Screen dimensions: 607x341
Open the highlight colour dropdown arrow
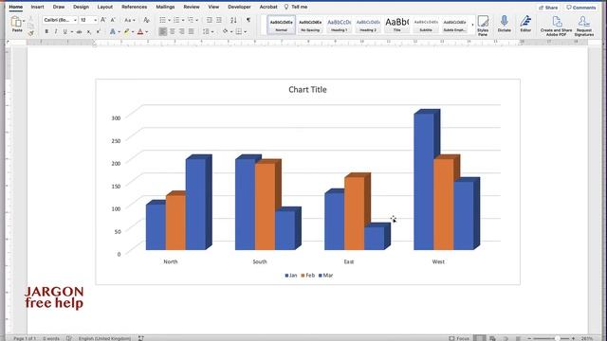tap(133, 32)
